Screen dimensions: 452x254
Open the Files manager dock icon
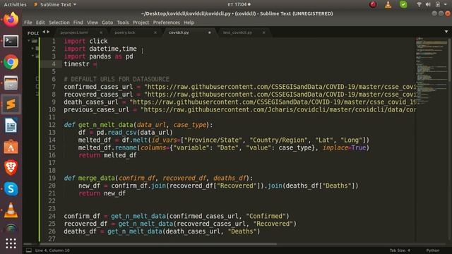(x=11, y=83)
